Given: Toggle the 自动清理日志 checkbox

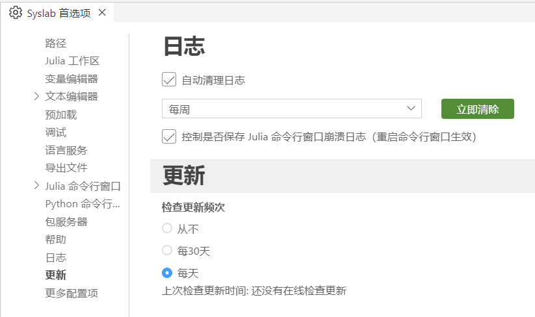Looking at the screenshot, I should [x=169, y=79].
